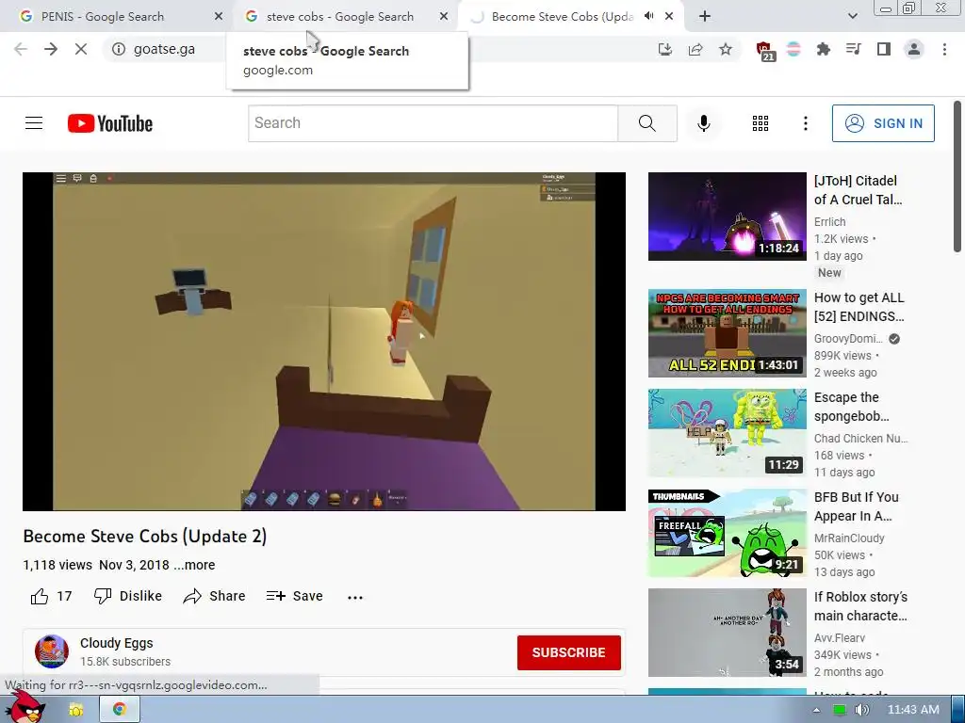This screenshot has width=965, height=723.
Task: Switch to the steve cobs Google Search tab
Action: click(347, 17)
